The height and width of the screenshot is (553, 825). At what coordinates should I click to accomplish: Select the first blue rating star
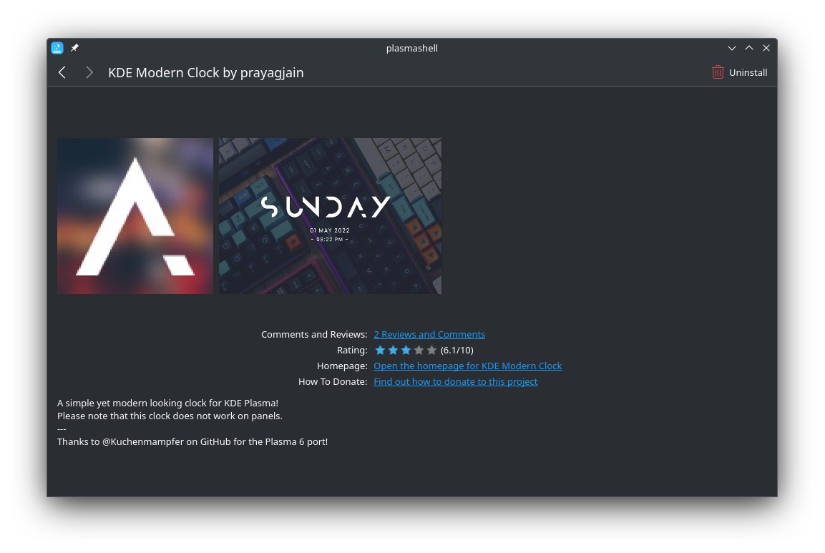coord(380,350)
